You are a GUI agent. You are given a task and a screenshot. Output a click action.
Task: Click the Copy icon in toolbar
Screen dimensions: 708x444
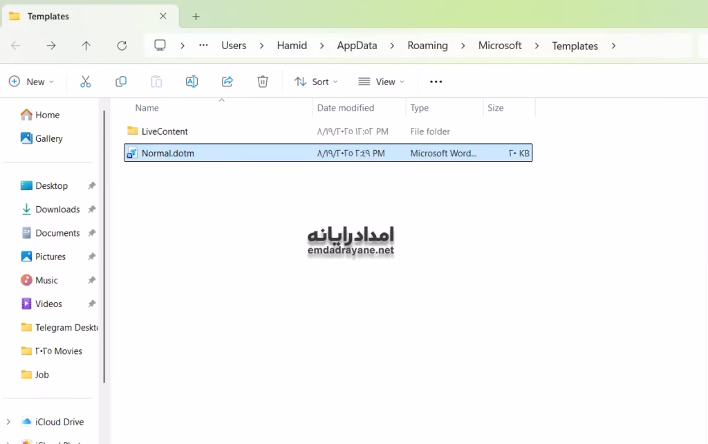coord(121,82)
